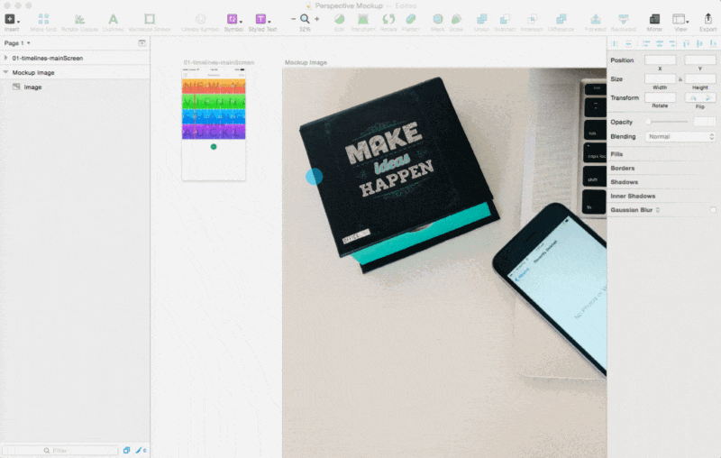Align layers to the bottom edge
The height and width of the screenshot is (458, 721).
click(713, 43)
